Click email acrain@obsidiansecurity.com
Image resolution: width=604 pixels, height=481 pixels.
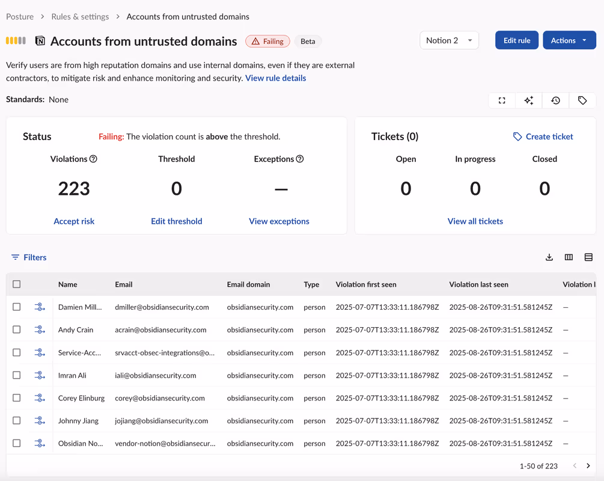pyautogui.click(x=160, y=330)
